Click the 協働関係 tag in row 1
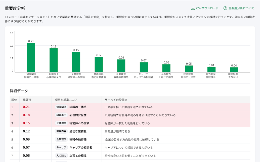Image resolution: width=260 pixels, height=162 pixels. (61, 107)
